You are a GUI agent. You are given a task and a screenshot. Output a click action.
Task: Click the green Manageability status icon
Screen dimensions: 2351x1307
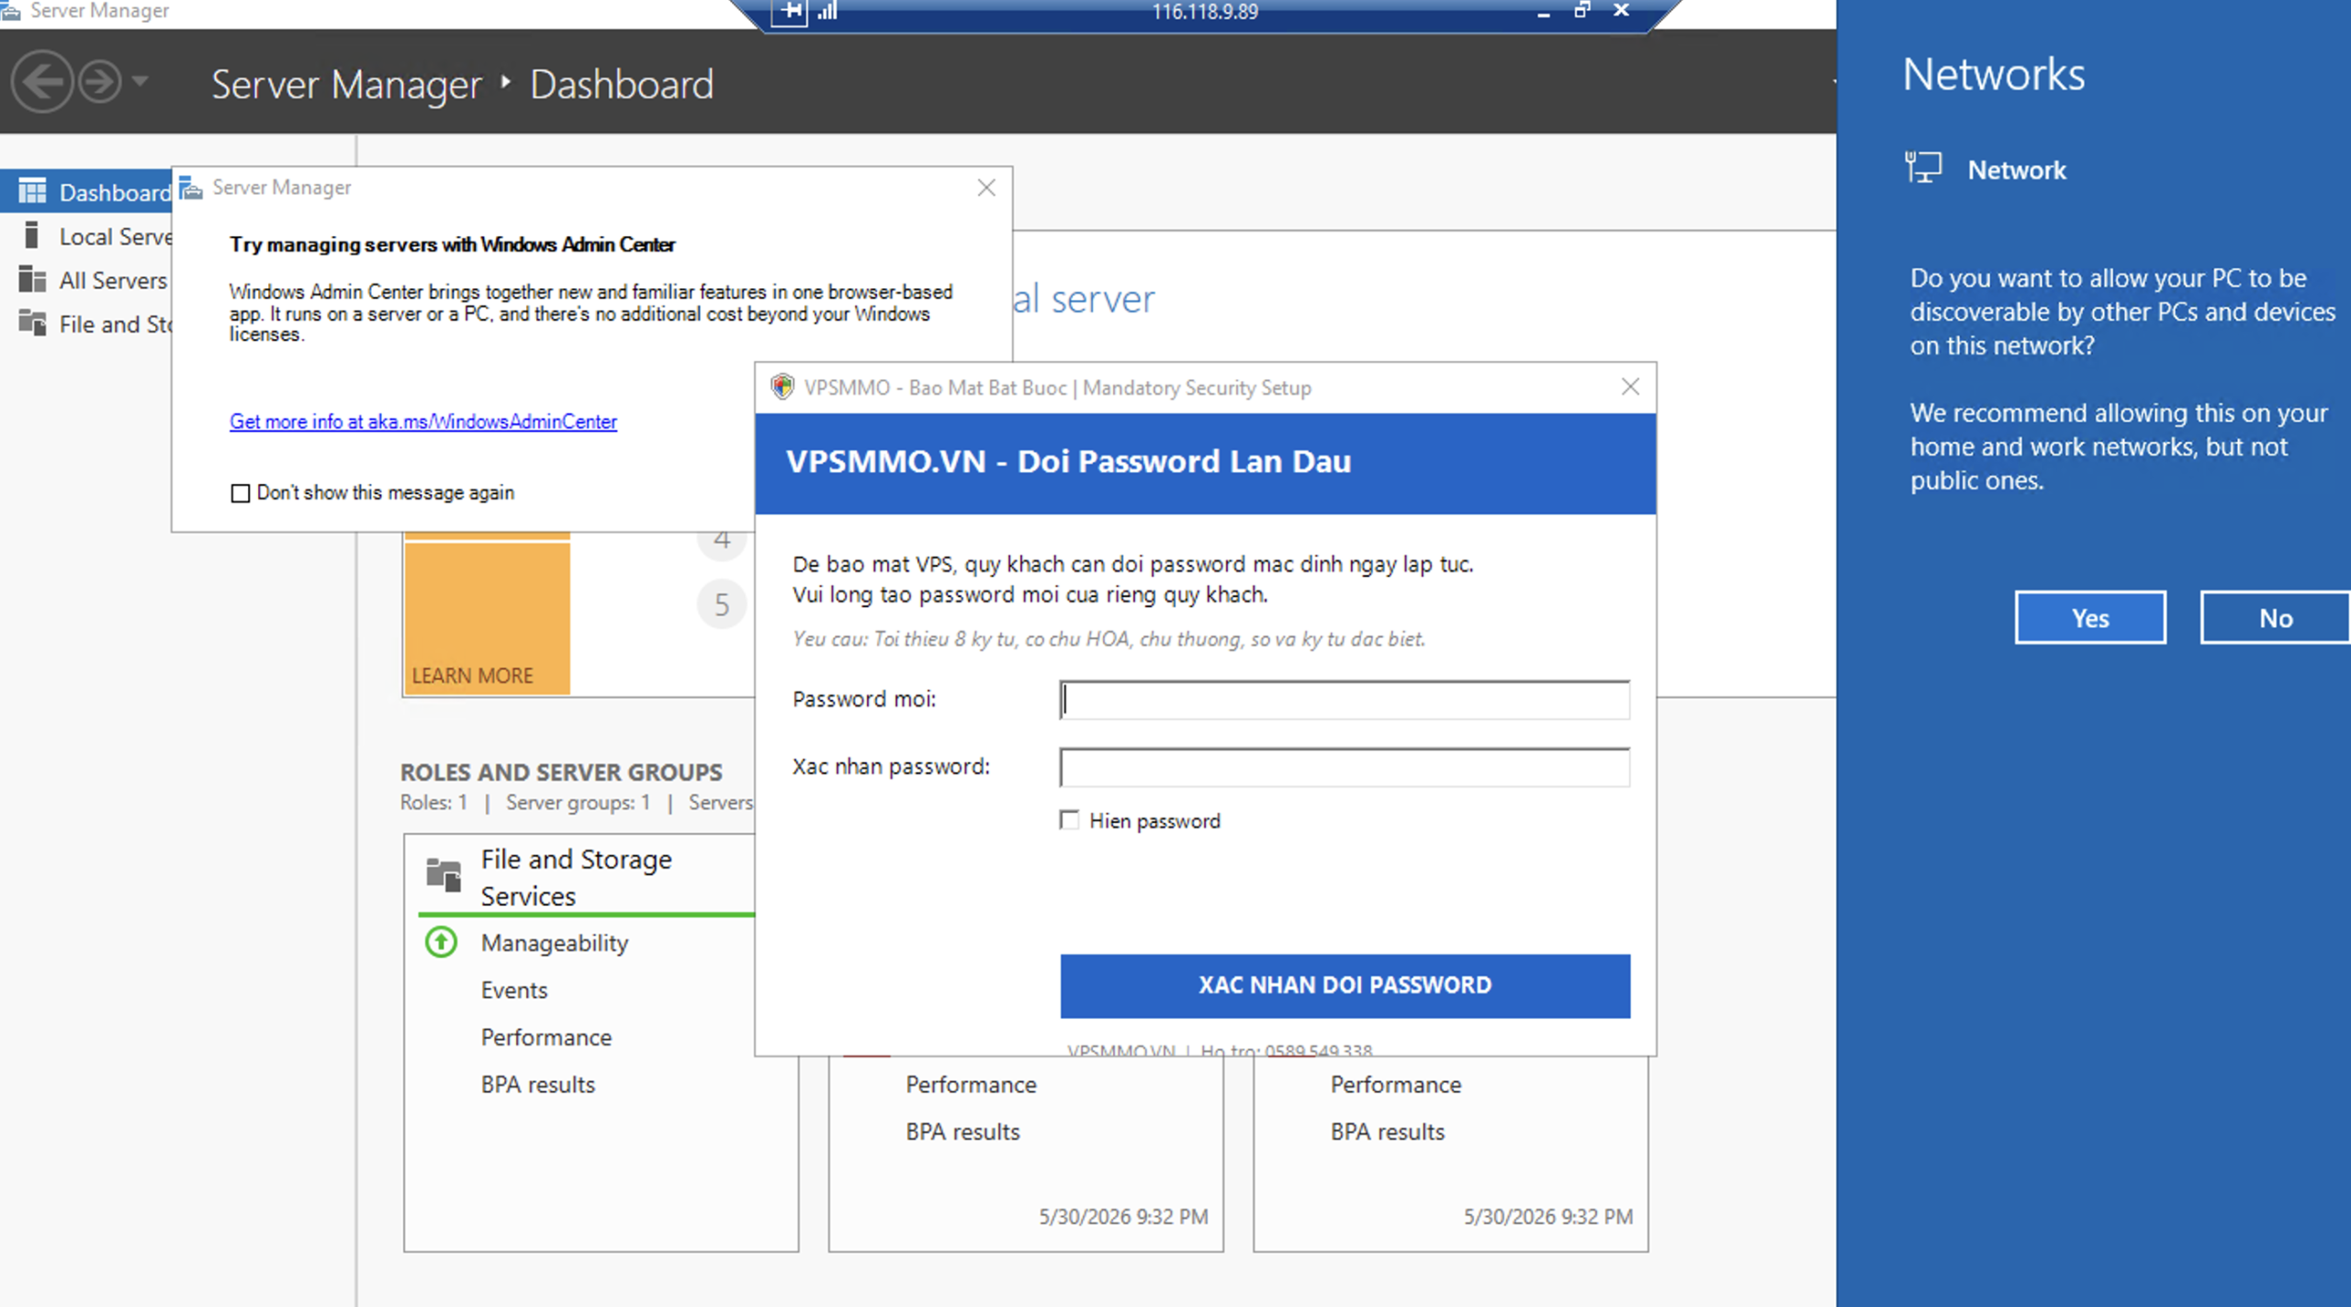(x=442, y=942)
